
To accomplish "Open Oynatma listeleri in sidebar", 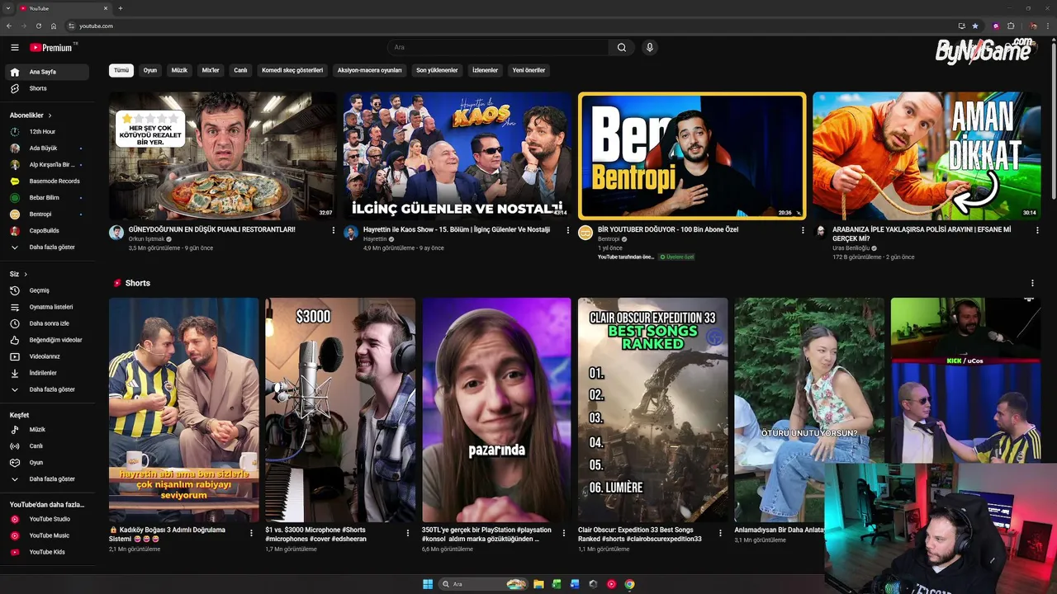I will 46,307.
